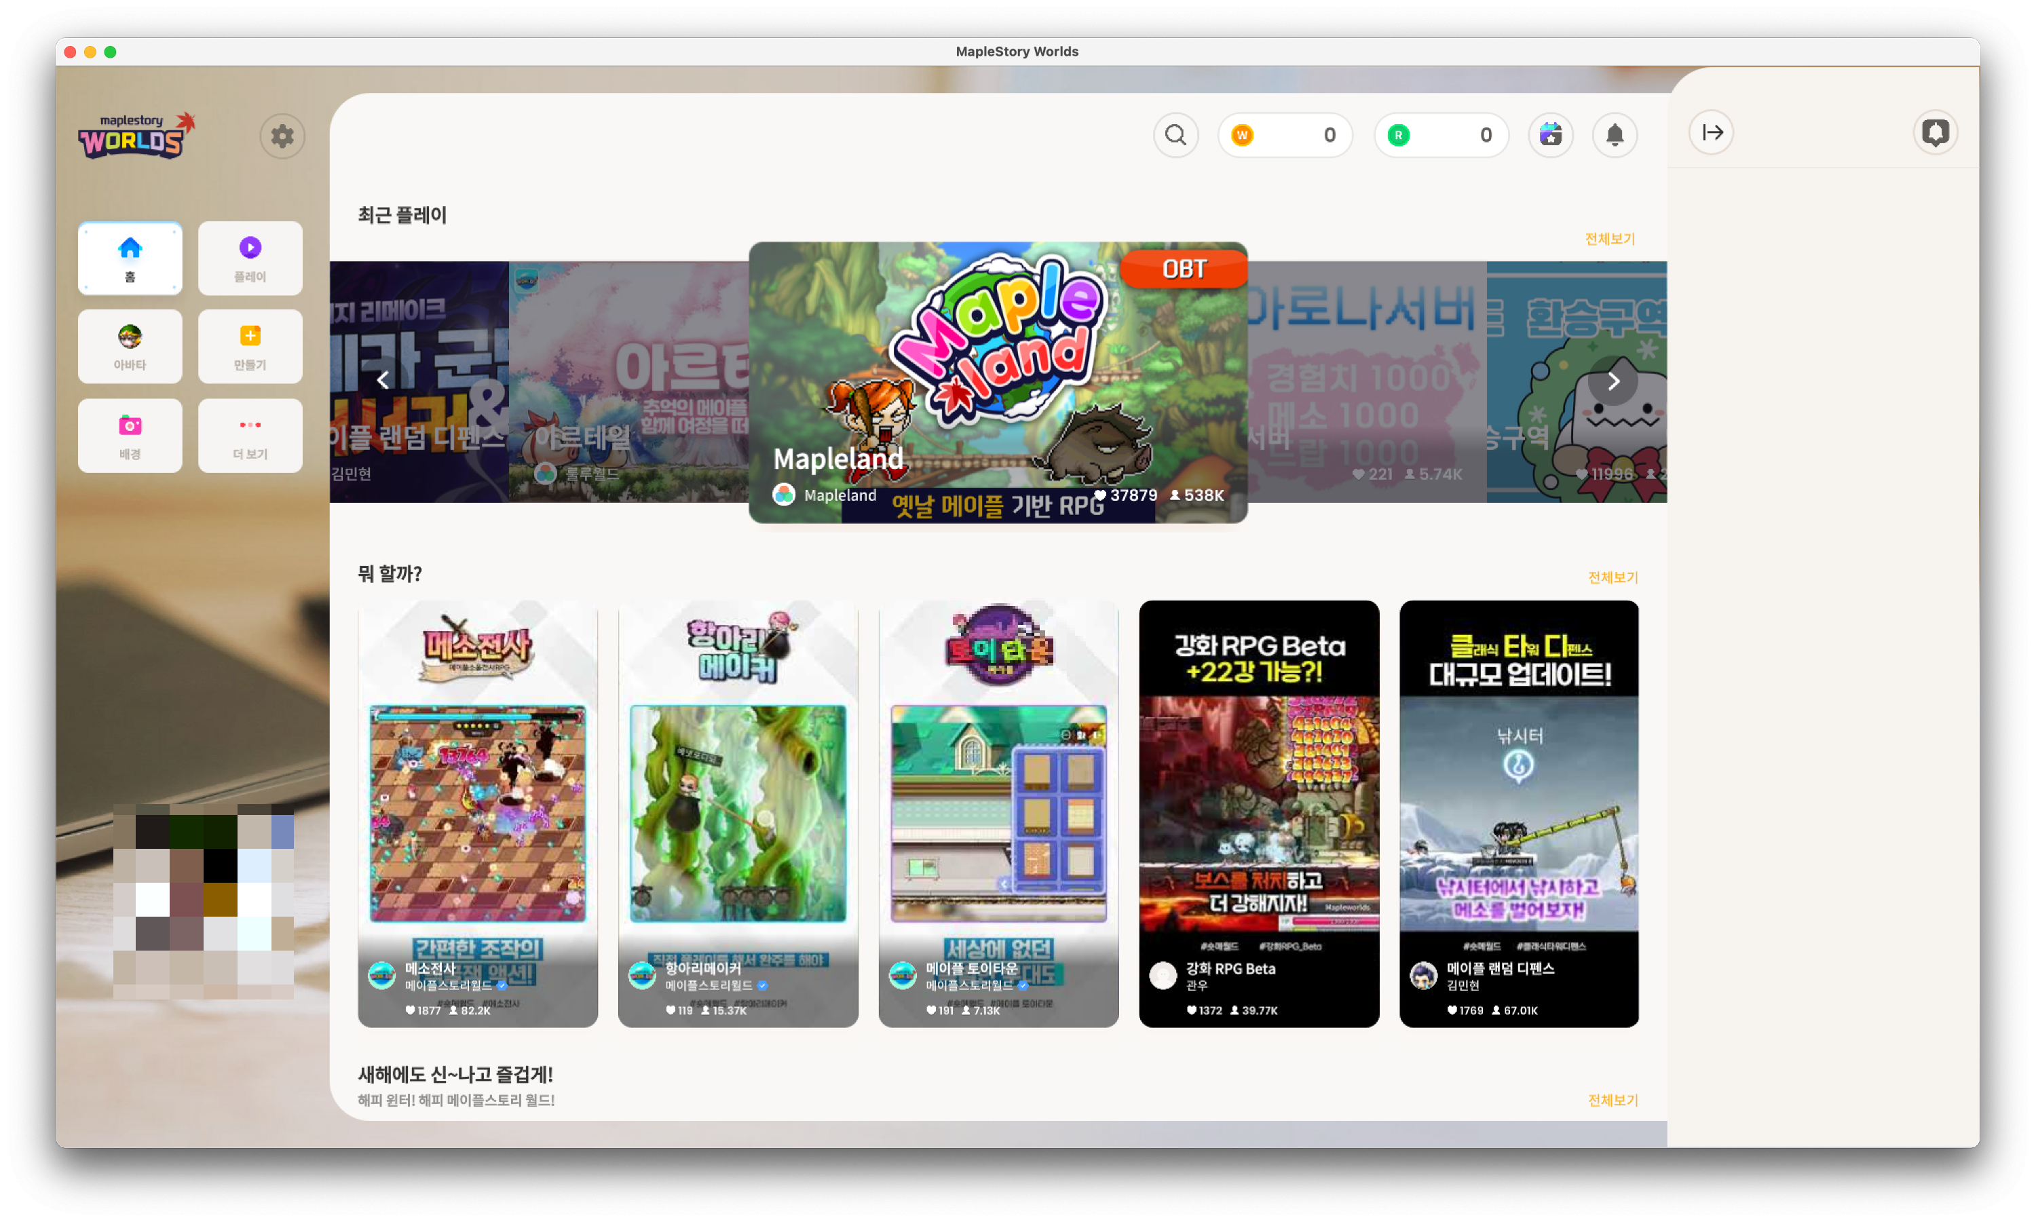This screenshot has height=1222, width=2036.
Task: Open the green R coin balance
Action: click(1441, 135)
